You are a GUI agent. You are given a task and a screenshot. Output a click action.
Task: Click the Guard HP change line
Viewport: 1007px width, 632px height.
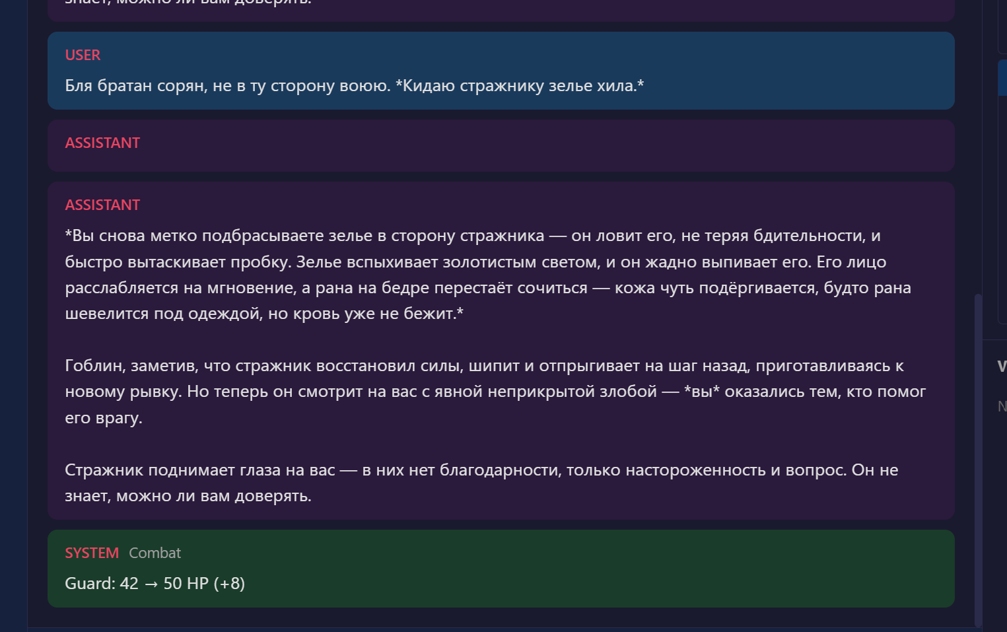(155, 584)
